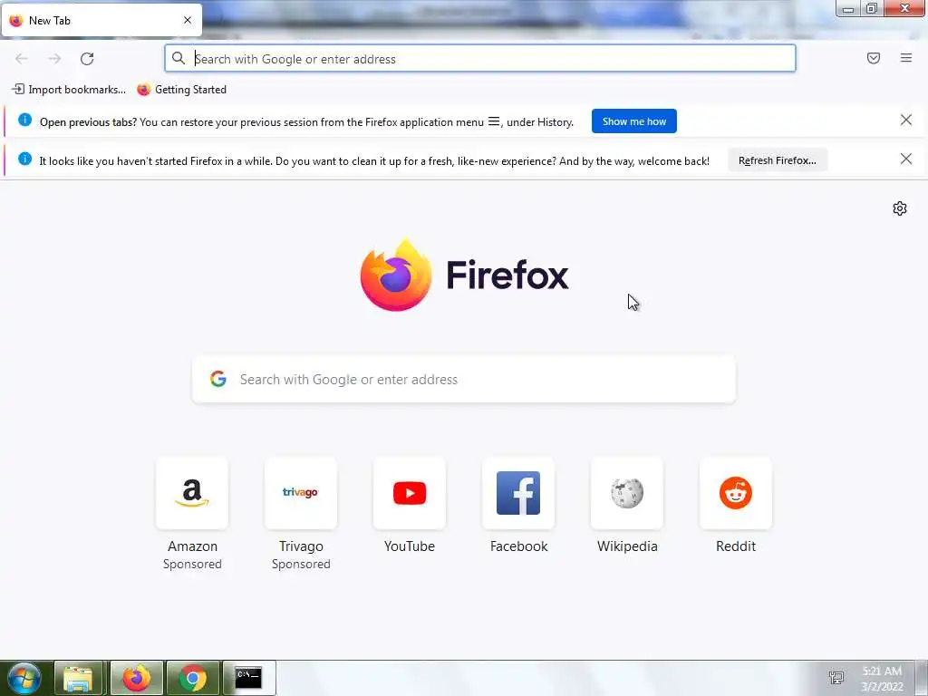928x696 pixels.
Task: Launch Google Chrome from taskbar
Action: point(193,678)
